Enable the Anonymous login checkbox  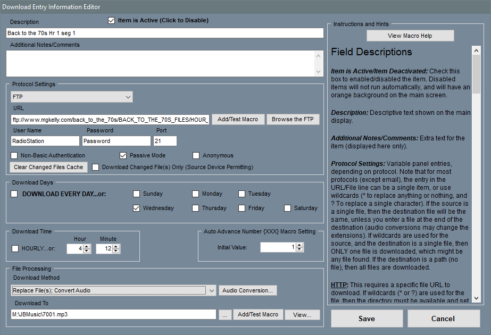(196, 156)
